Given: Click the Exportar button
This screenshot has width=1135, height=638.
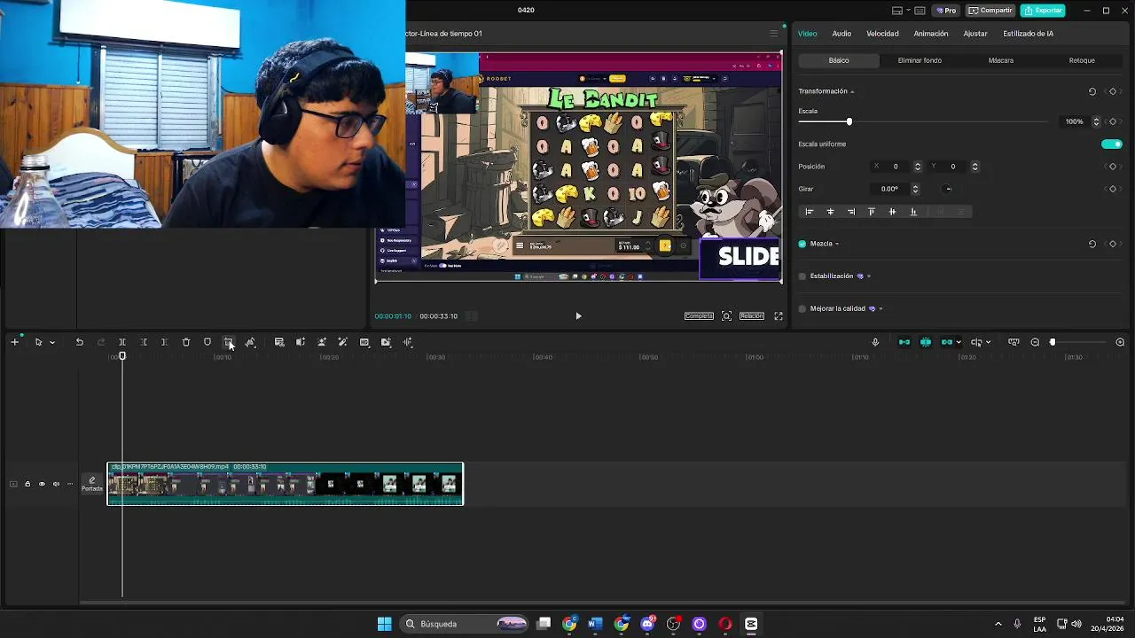Looking at the screenshot, I should coord(1042,11).
